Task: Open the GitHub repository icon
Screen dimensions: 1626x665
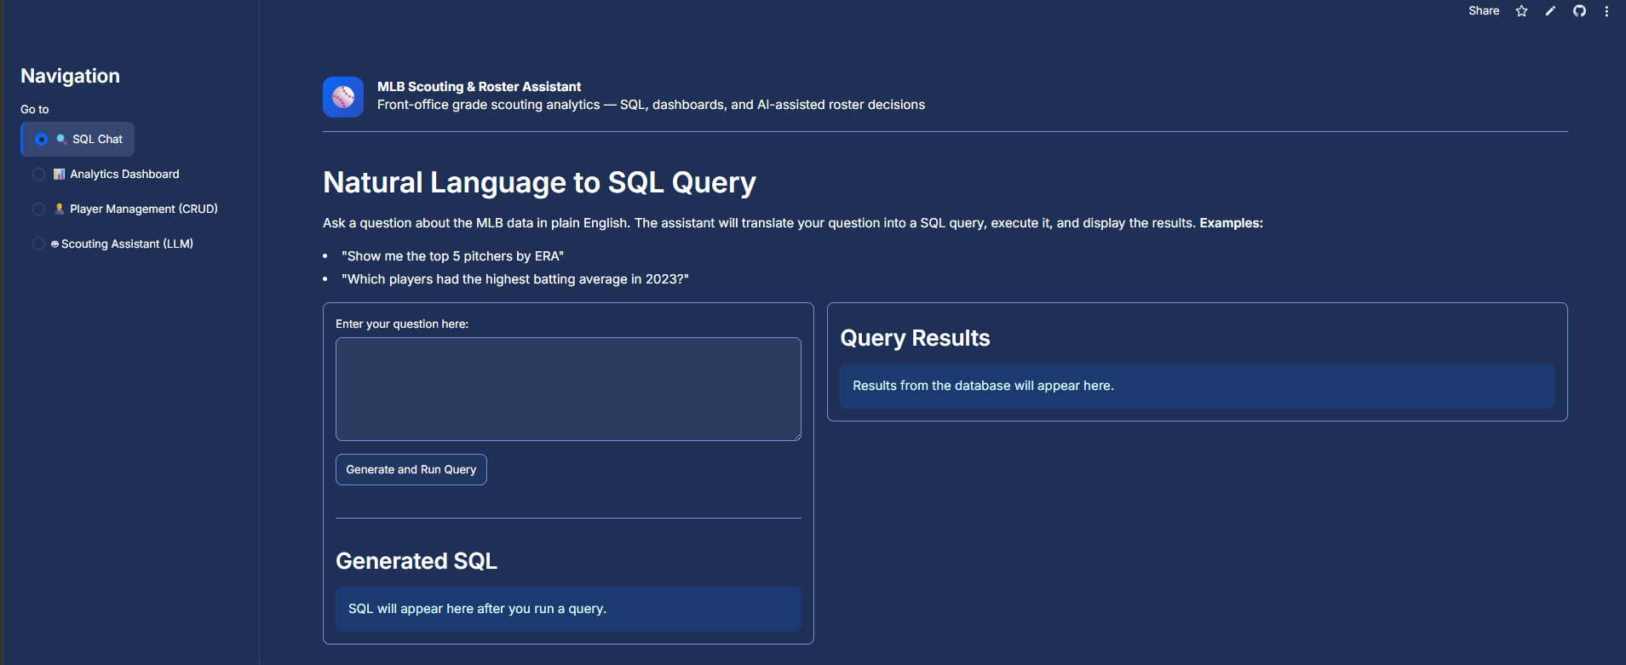Action: 1579,11
